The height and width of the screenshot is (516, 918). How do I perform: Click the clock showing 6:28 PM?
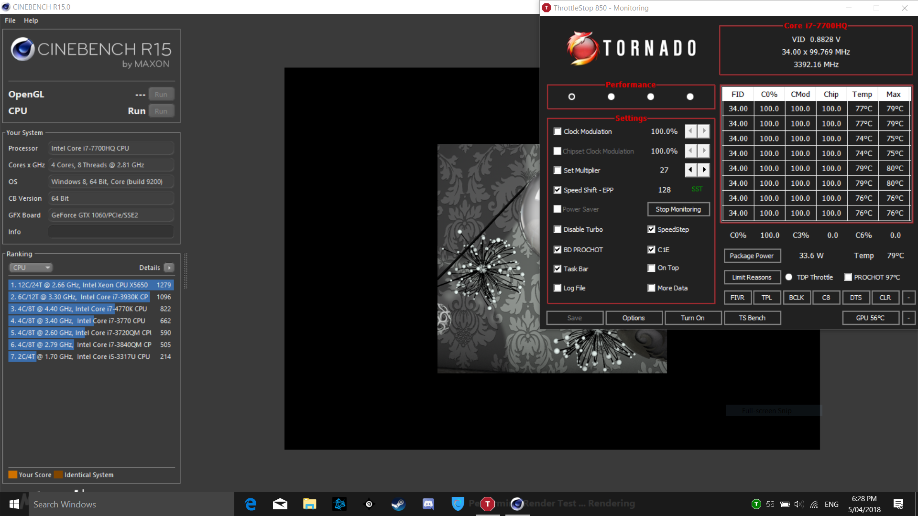[864, 498]
